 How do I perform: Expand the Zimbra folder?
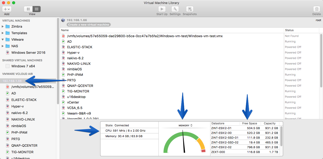(x=3, y=26)
